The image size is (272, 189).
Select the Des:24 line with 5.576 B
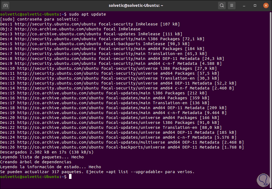pyautogui.click(x=118, y=138)
